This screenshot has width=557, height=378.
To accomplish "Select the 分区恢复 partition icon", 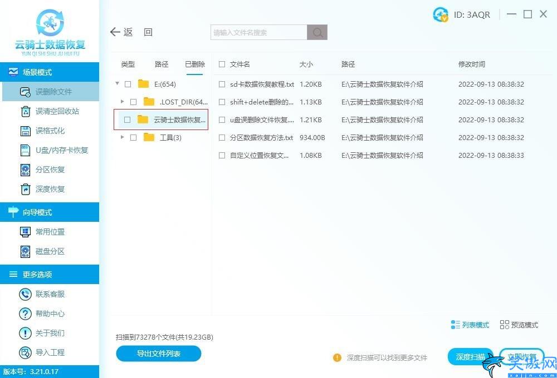I will (x=25, y=170).
